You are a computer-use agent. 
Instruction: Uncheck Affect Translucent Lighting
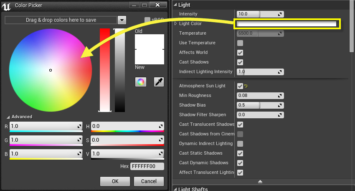(x=240, y=173)
